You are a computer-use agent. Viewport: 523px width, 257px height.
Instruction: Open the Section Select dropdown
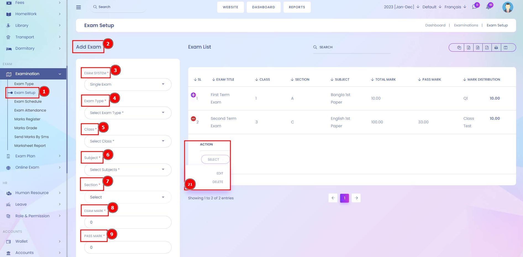tap(128, 197)
